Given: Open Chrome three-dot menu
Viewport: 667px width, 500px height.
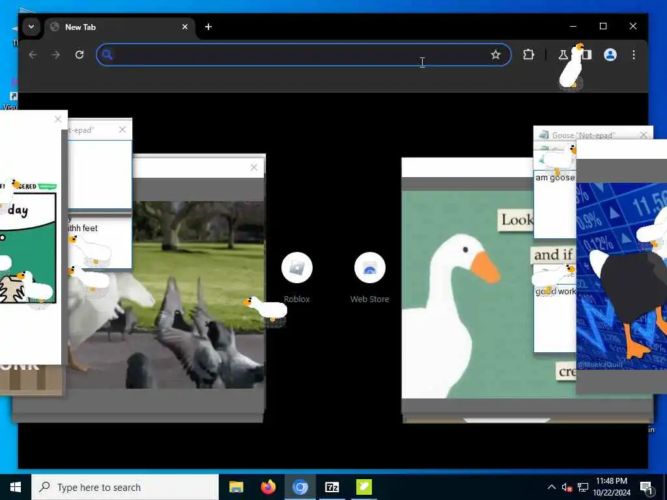Looking at the screenshot, I should [x=634, y=55].
